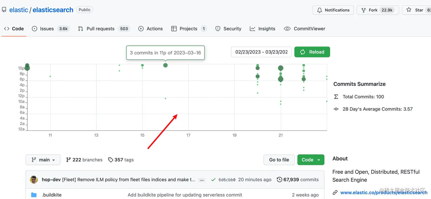The height and width of the screenshot is (199, 431).
Task: Open commit hash 6d6cbb0
Action: (227, 180)
